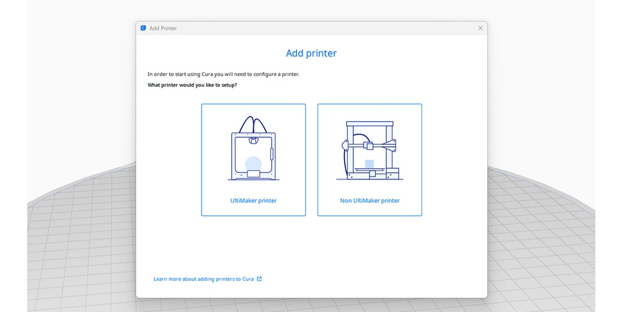
Task: Click 'What printer would you like to setup?' text
Action: point(192,85)
